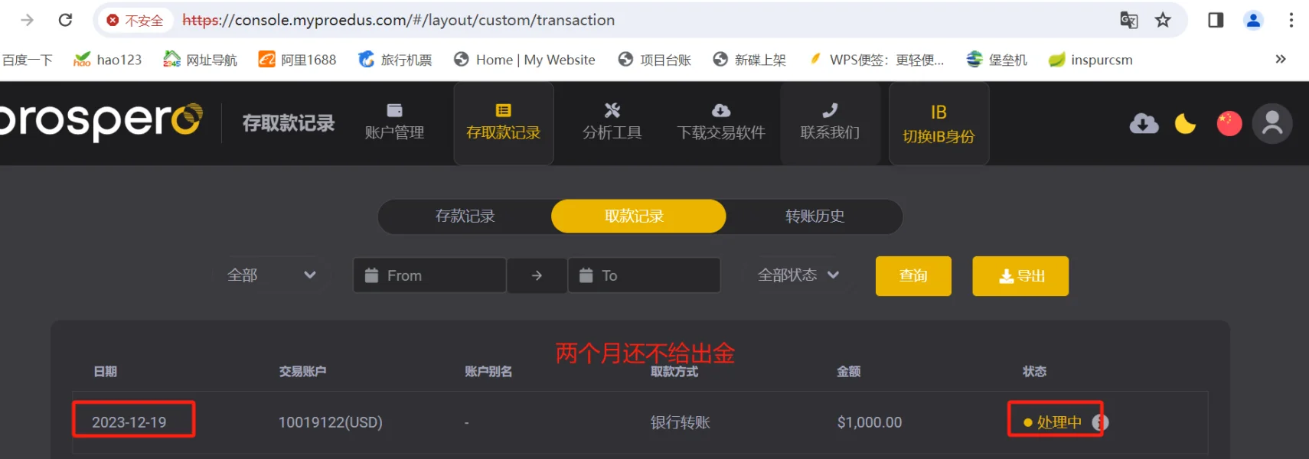Open the user avatar menu in header
The width and height of the screenshot is (1309, 459).
pyautogui.click(x=1272, y=123)
